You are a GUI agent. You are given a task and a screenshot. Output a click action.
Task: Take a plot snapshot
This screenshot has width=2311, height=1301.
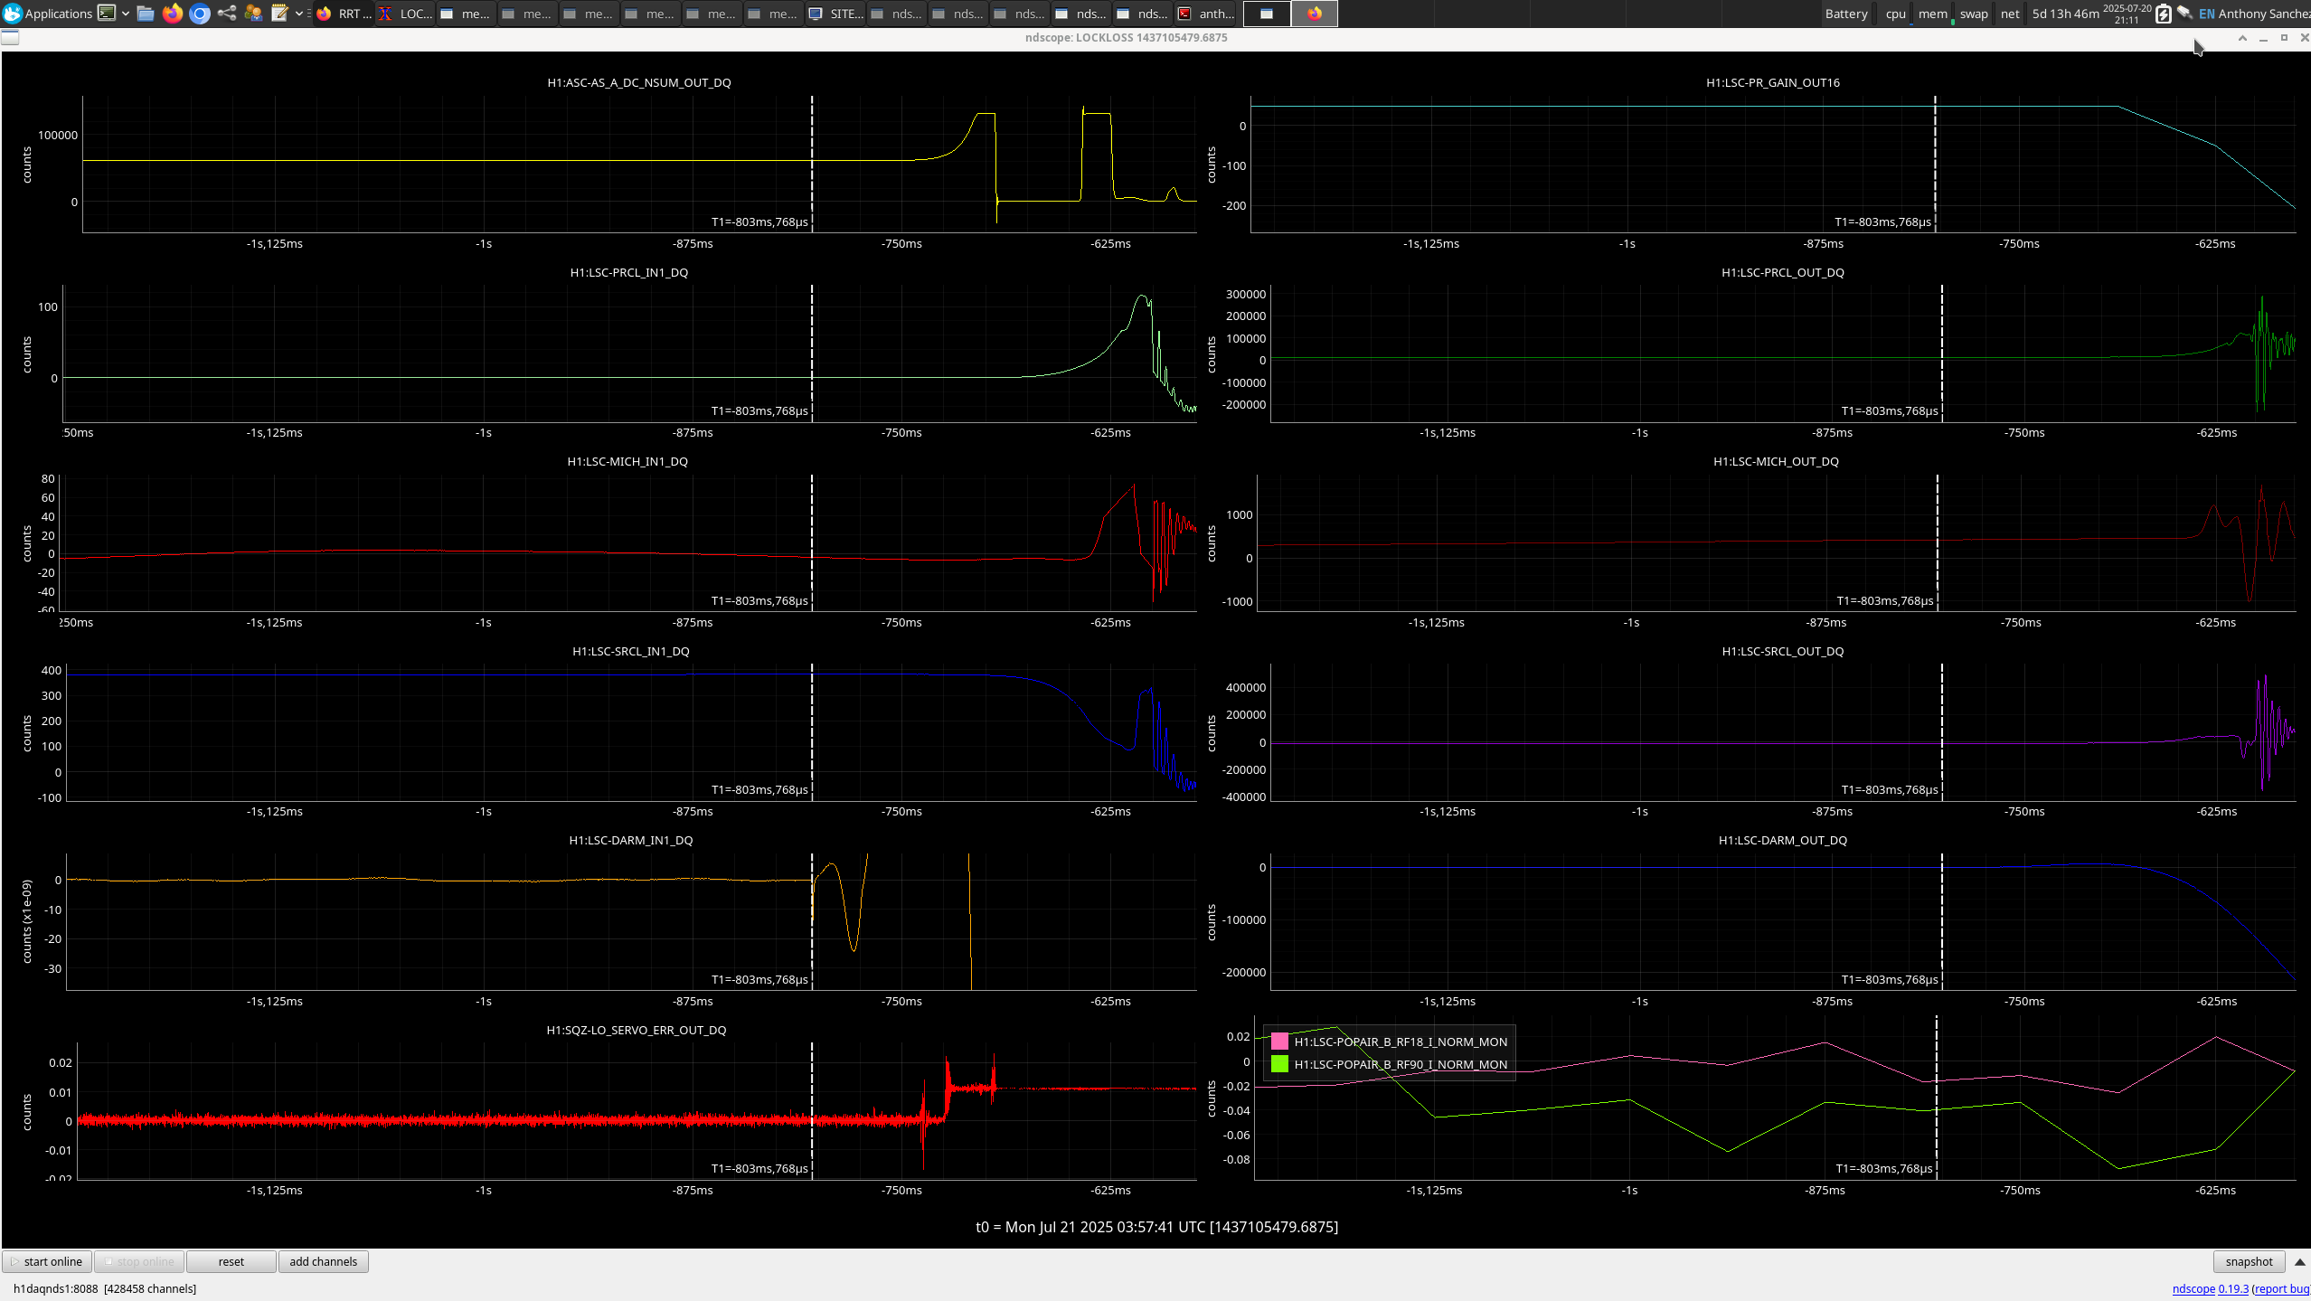[x=2249, y=1262]
